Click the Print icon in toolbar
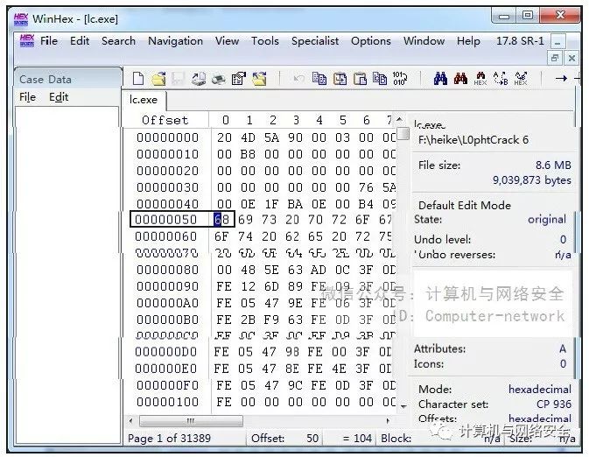The image size is (589, 457). point(218,79)
